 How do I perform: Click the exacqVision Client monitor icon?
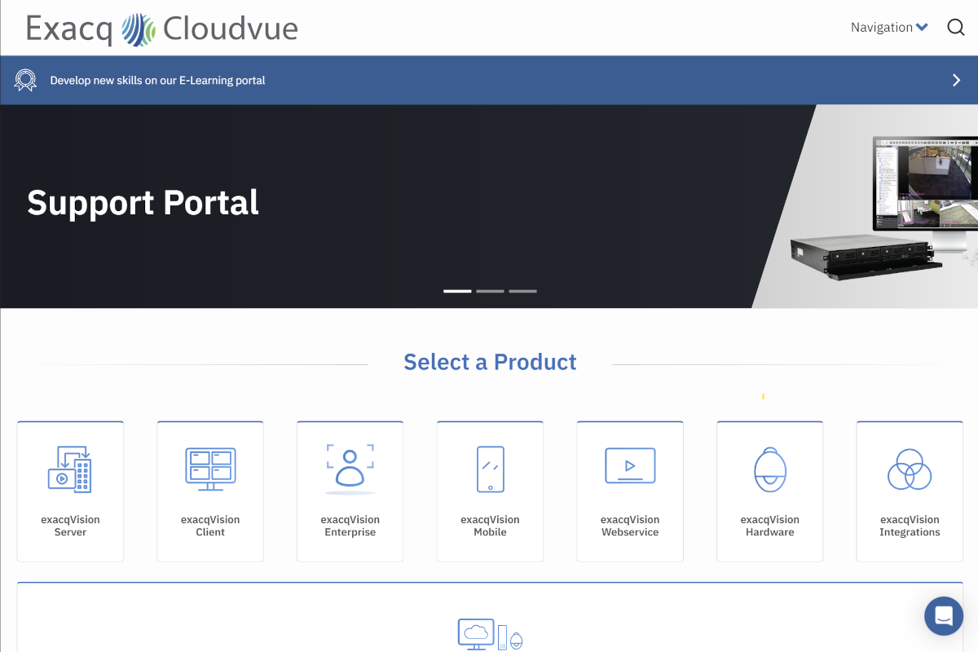210,469
